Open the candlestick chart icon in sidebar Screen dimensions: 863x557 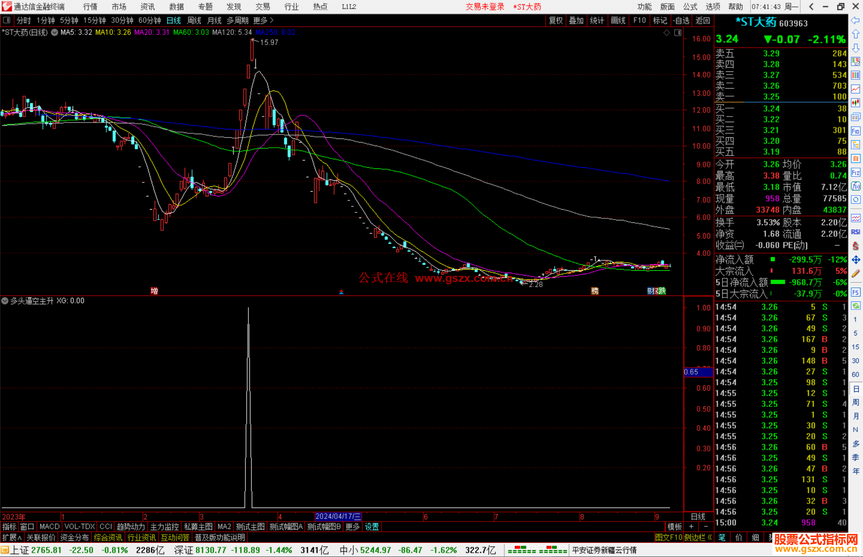click(855, 103)
